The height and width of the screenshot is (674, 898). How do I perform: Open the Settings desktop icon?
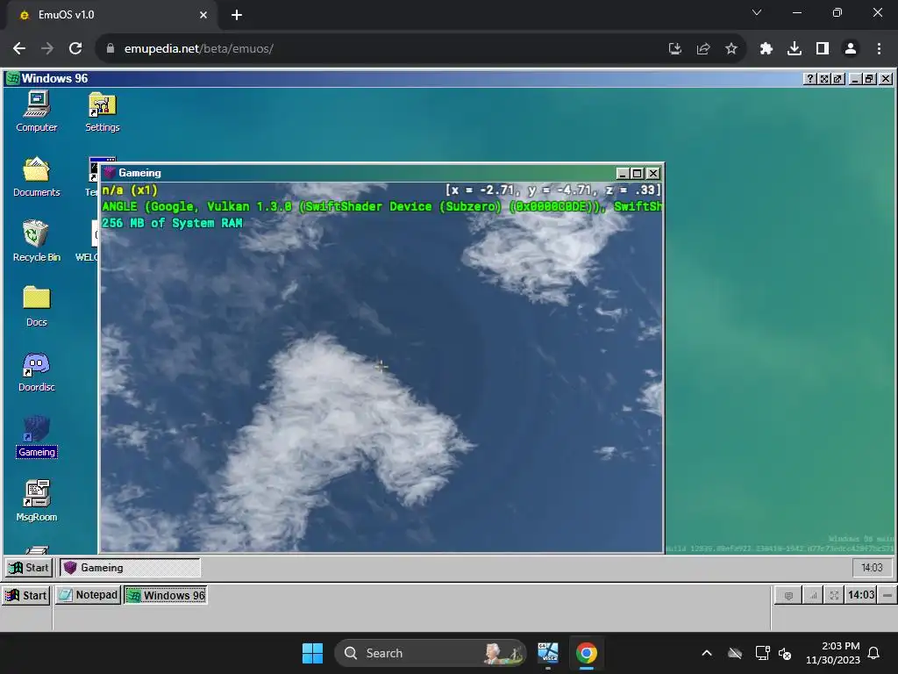click(x=102, y=111)
